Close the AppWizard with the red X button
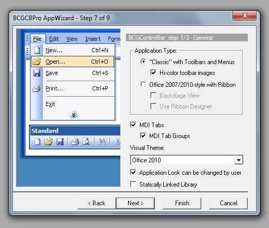Viewport: 269px width, 228px height. 245,16
